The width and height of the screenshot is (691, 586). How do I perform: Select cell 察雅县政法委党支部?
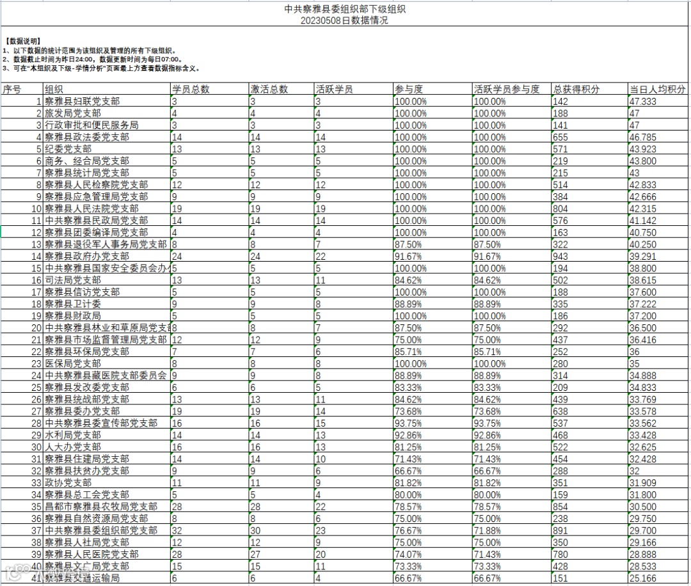107,137
